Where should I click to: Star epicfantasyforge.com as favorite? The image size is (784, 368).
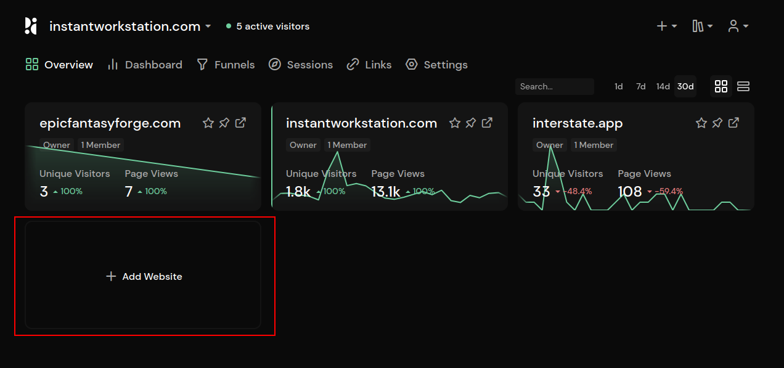[208, 123]
